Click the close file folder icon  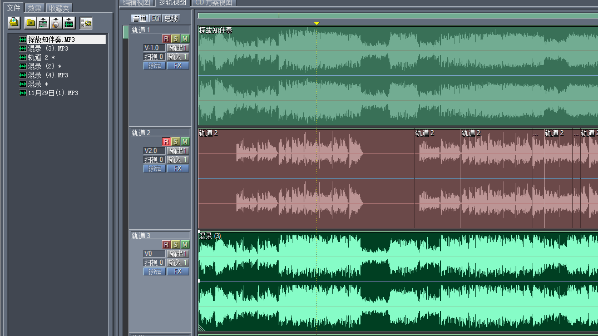coord(31,23)
